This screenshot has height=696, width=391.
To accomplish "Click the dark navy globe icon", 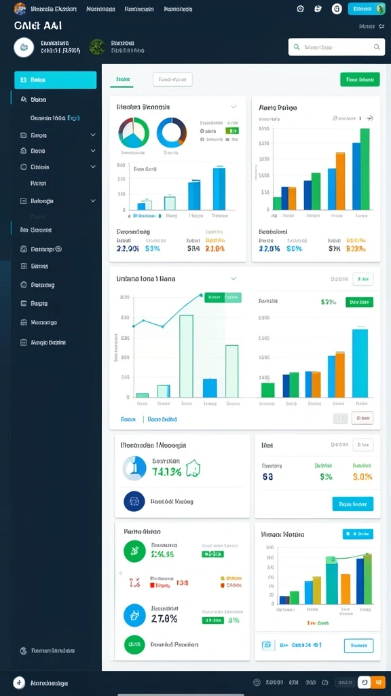I will [134, 502].
